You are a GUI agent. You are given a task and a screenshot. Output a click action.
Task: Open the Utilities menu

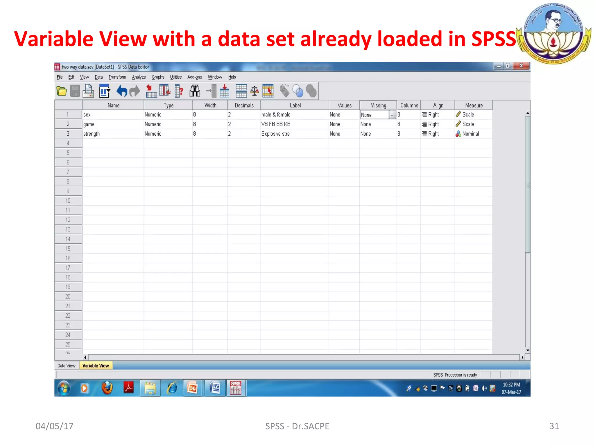176,77
